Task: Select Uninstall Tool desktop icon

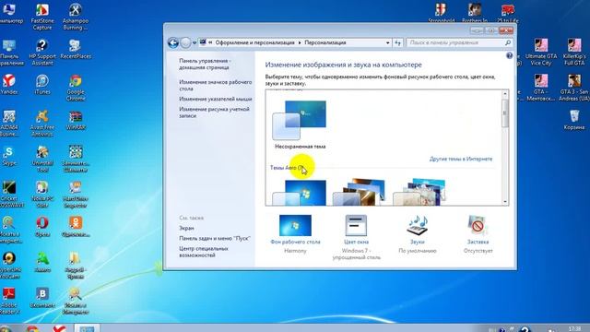Action: [42, 159]
